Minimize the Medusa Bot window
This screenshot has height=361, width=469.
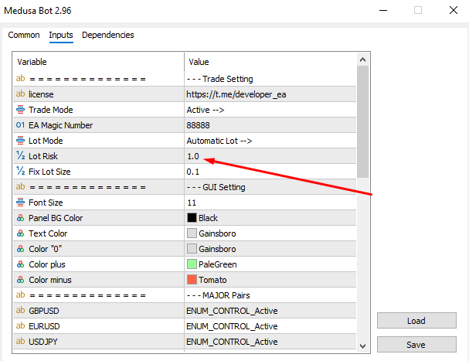click(383, 10)
